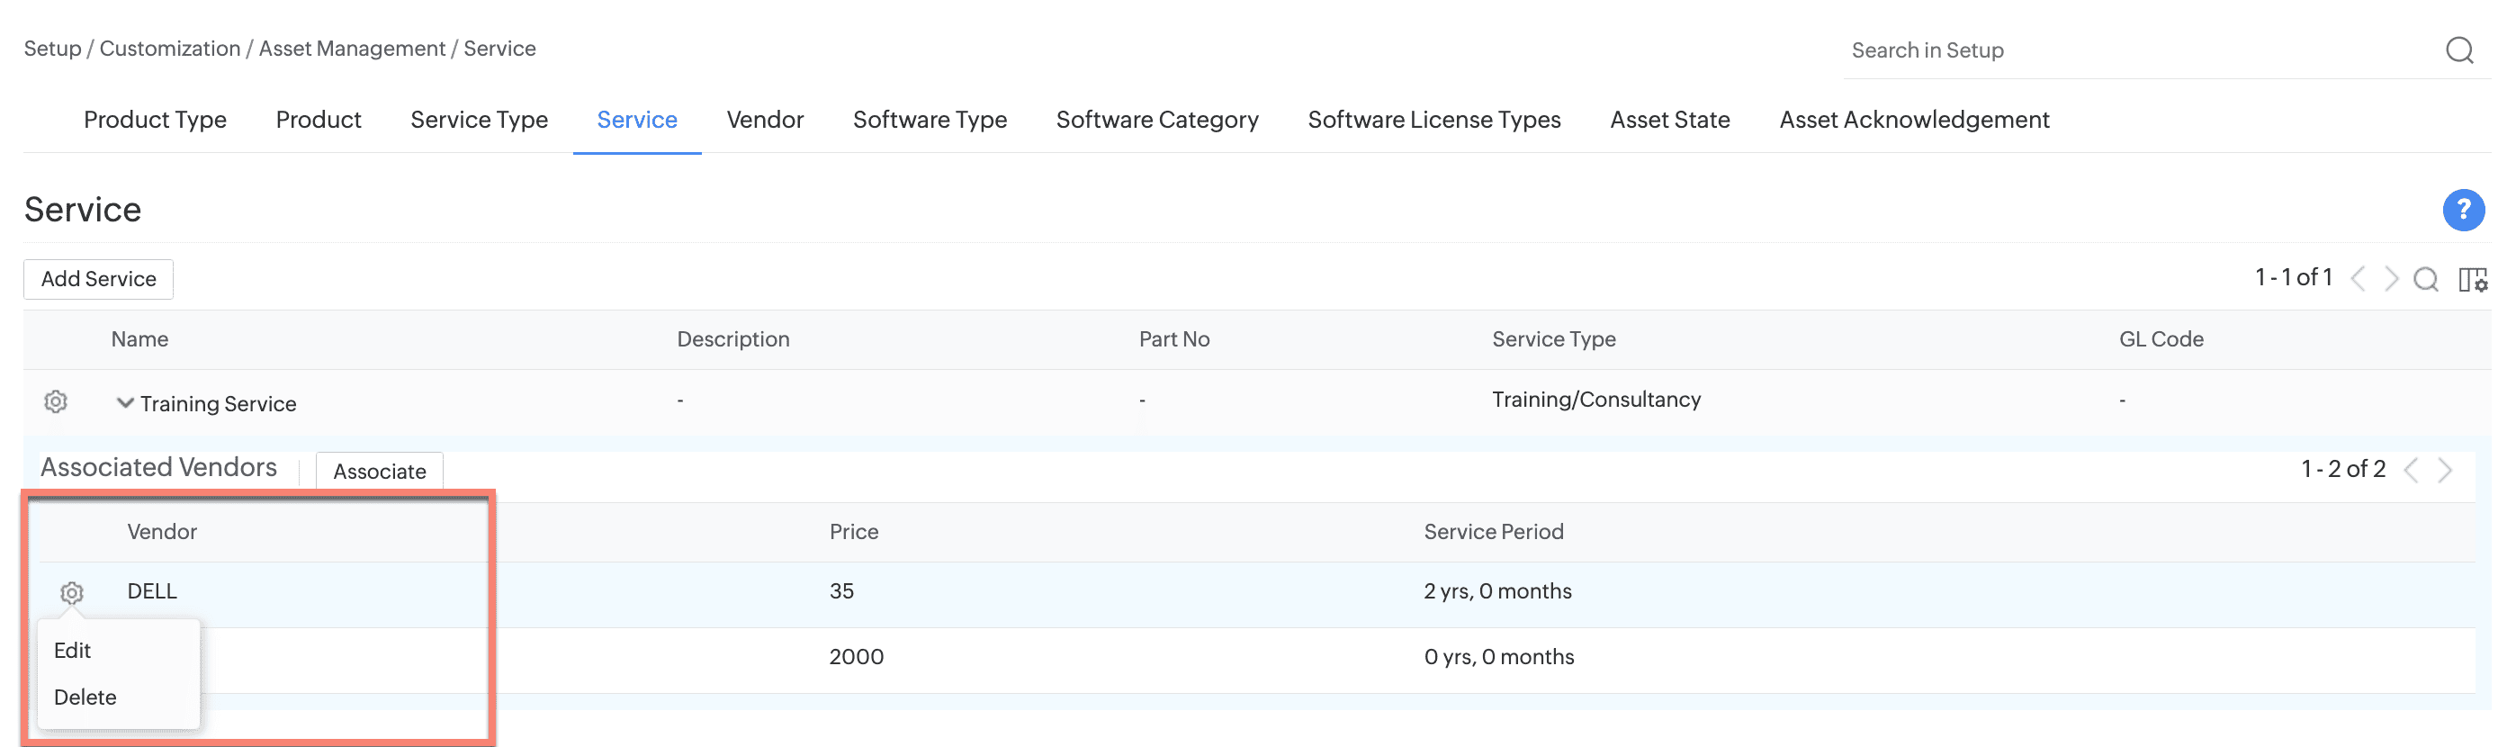Select Edit from the vendor context menu
The image size is (2516, 747).
coord(72,651)
